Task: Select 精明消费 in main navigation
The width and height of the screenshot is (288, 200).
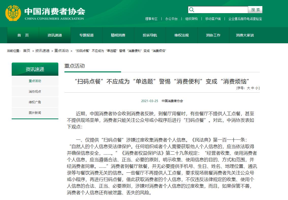Action: coord(118,35)
